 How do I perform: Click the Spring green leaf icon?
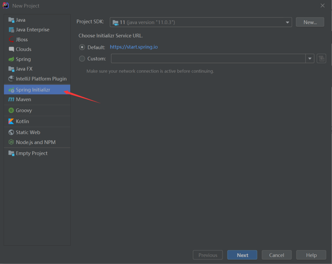[x=11, y=59]
